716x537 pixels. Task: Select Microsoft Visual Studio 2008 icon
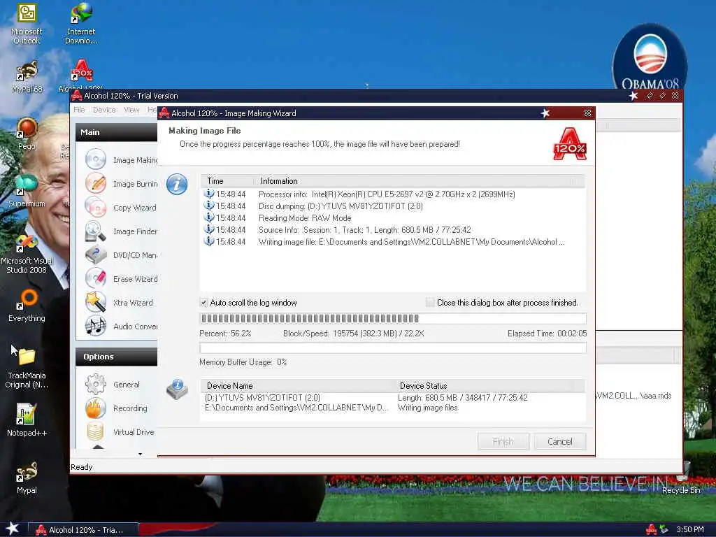pos(27,253)
